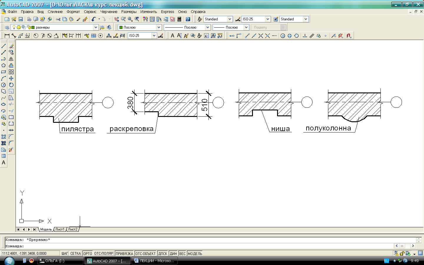Open the ISO-25 dimension style dropdown
Screen dimensions: 424x265
267,19
